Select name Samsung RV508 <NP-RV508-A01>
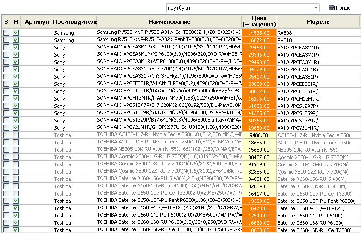 pos(169,32)
